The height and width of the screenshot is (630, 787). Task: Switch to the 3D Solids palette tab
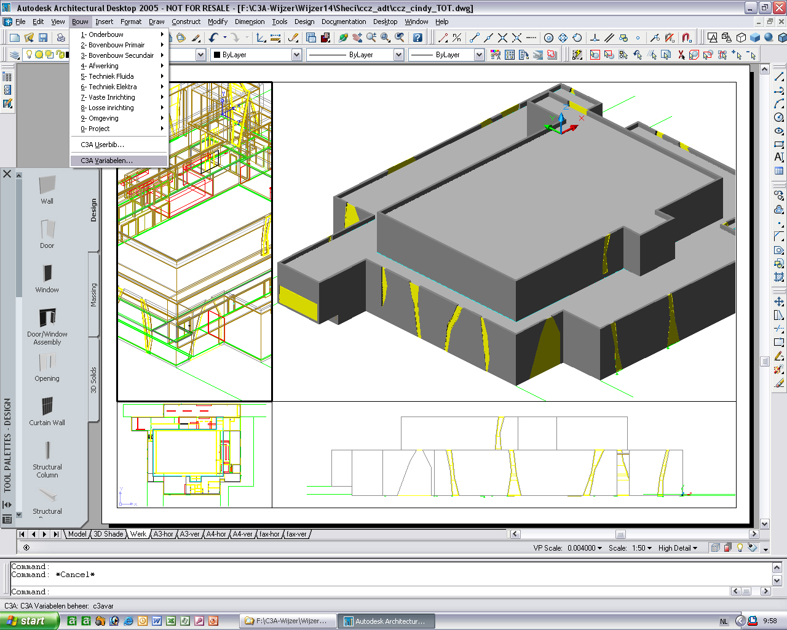(93, 380)
